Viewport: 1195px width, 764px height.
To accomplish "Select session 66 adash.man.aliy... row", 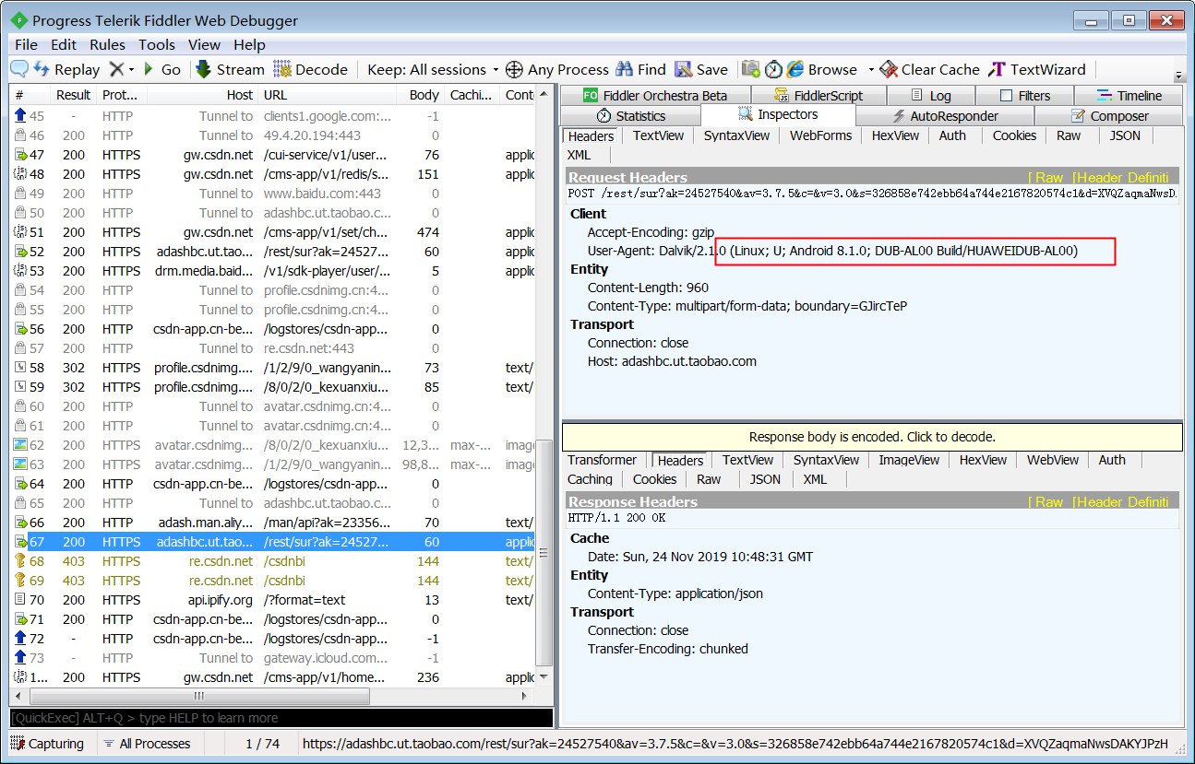I will pyautogui.click(x=272, y=523).
